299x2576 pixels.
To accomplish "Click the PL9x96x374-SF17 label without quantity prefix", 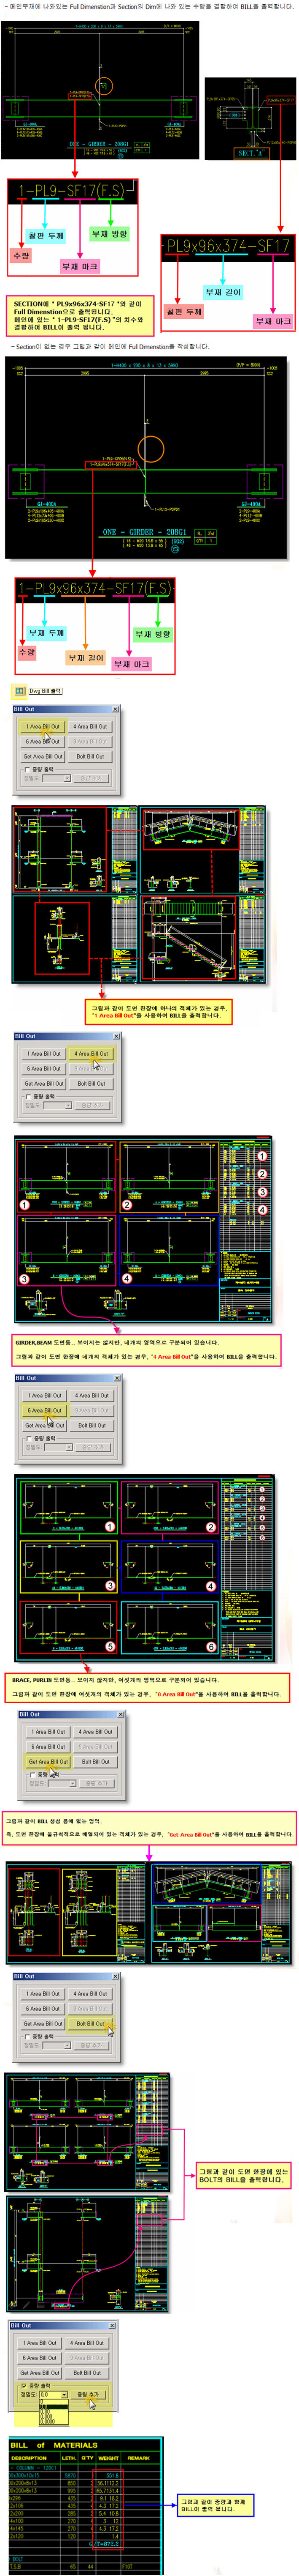I will [x=227, y=246].
